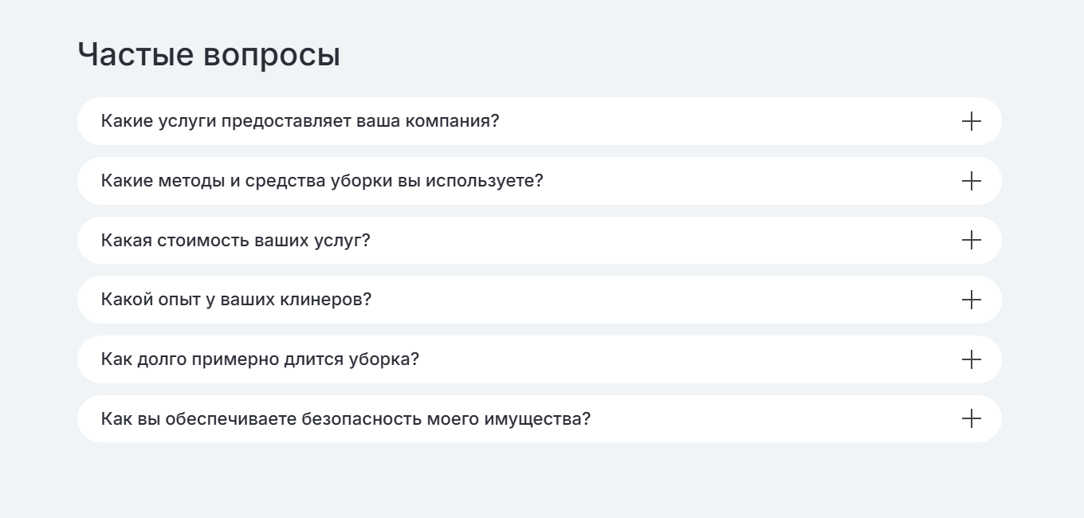Select the question text 'Какие методы и средства уборки вы используете?'
This screenshot has height=518, width=1084.
[322, 181]
